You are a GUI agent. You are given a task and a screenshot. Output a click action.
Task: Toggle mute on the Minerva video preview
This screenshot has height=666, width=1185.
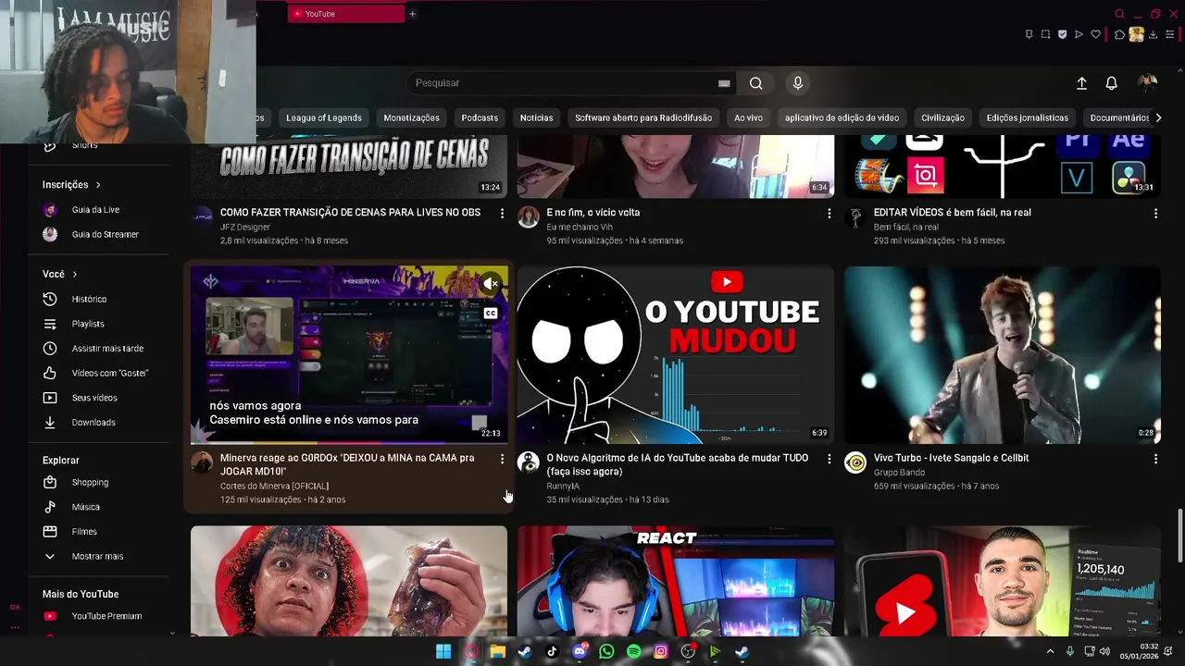pos(491,283)
